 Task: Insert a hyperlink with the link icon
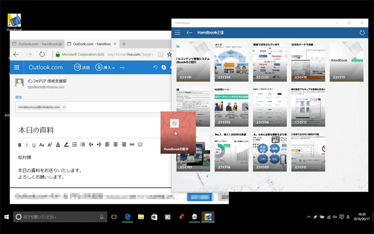point(132,145)
